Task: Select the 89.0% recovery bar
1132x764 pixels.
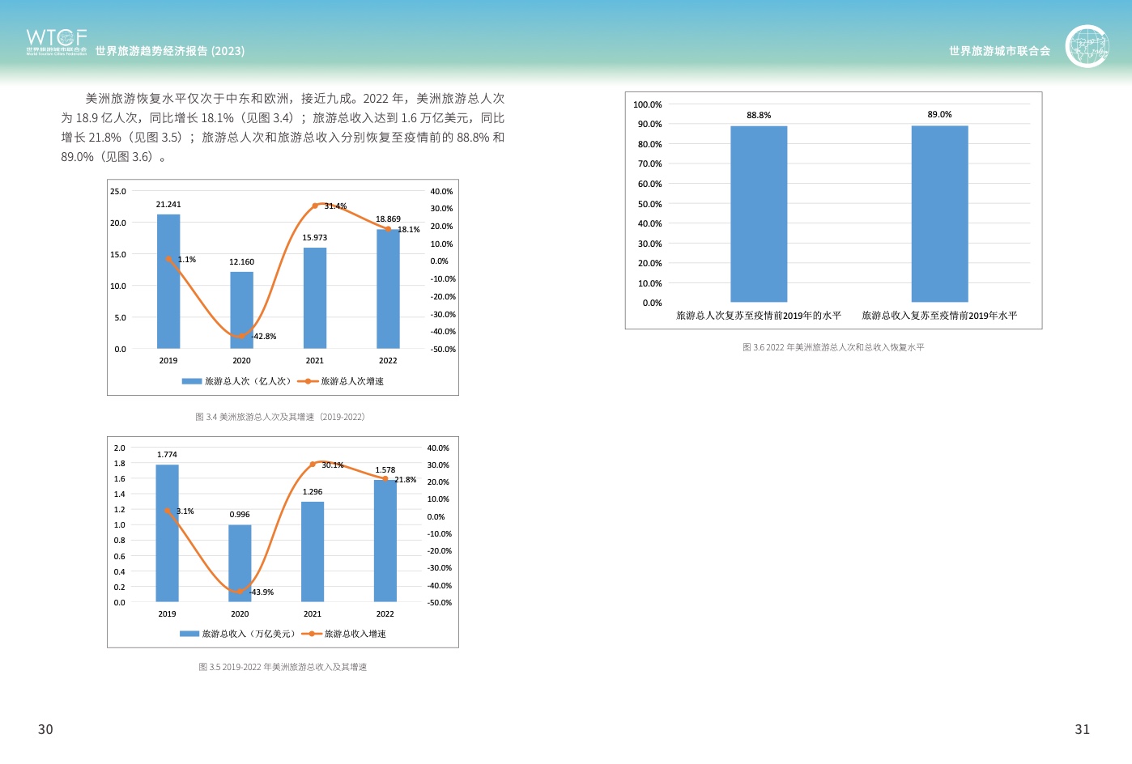Action: click(939, 214)
